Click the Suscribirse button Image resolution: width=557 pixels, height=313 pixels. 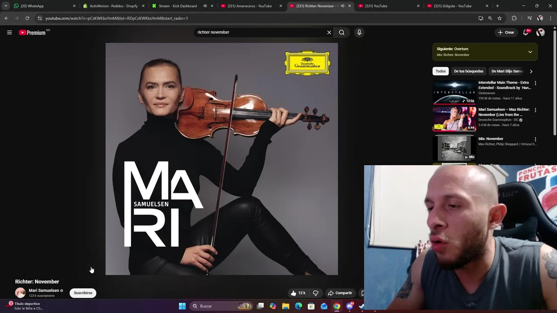tap(83, 293)
